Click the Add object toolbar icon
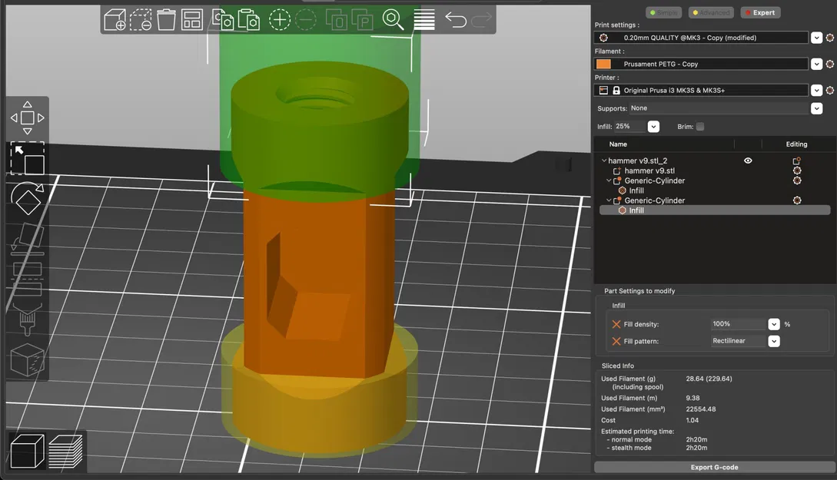The height and width of the screenshot is (480, 837). pos(115,20)
